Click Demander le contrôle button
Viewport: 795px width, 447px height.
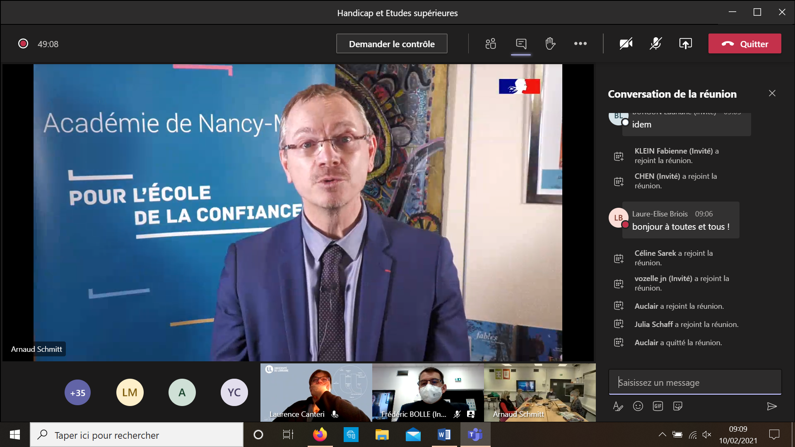[x=391, y=44]
